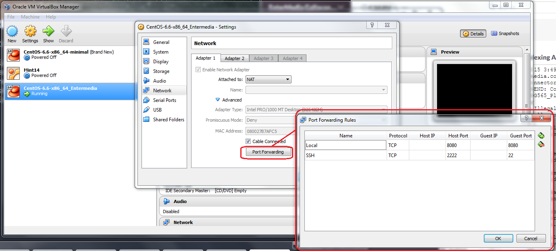Click the Audio section icon in details pane

click(167, 201)
